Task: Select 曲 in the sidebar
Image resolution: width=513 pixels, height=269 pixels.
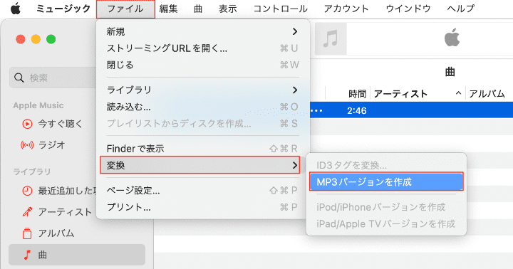Action: click(77, 255)
